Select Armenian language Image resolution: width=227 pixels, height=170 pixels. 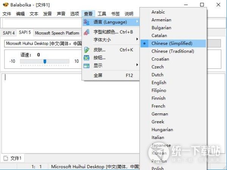point(173,20)
